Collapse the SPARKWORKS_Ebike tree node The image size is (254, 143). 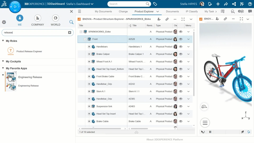(81, 32)
